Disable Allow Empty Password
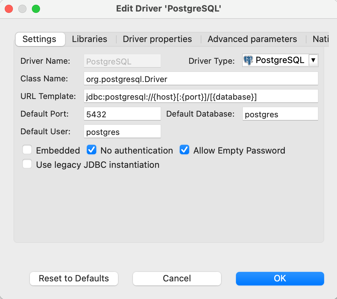The height and width of the screenshot is (299, 337). (x=184, y=149)
